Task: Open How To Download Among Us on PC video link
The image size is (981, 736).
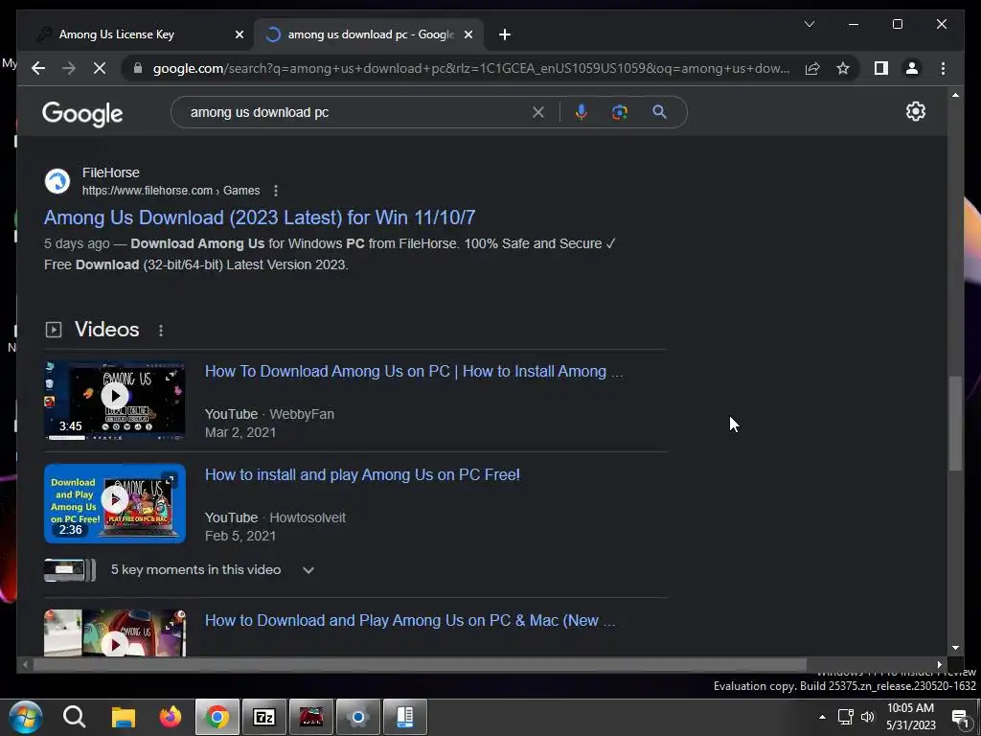Action: (414, 371)
